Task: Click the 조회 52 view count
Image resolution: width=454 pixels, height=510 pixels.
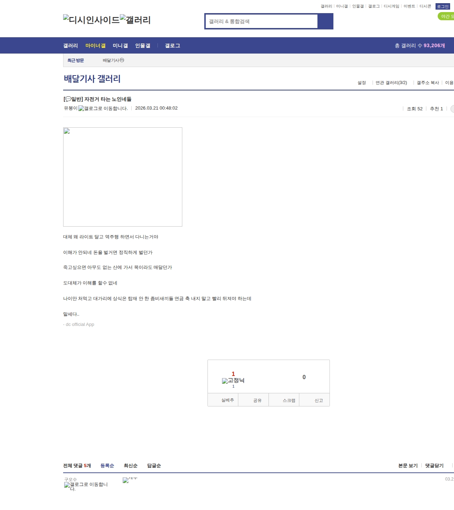Action: point(415,109)
